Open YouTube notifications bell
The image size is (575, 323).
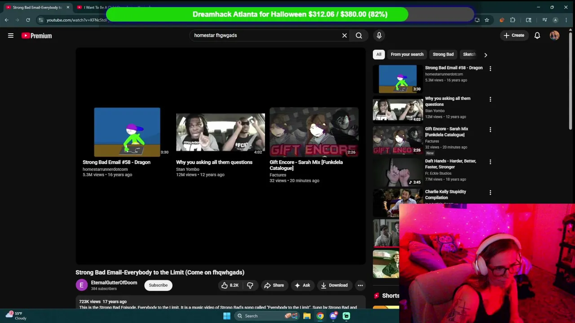(537, 35)
